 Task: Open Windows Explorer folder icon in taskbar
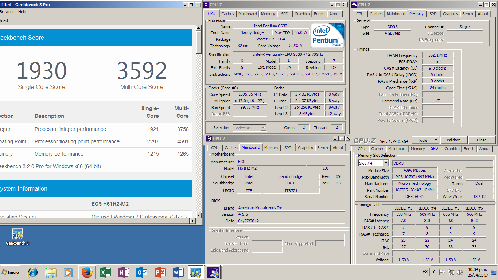(51, 272)
